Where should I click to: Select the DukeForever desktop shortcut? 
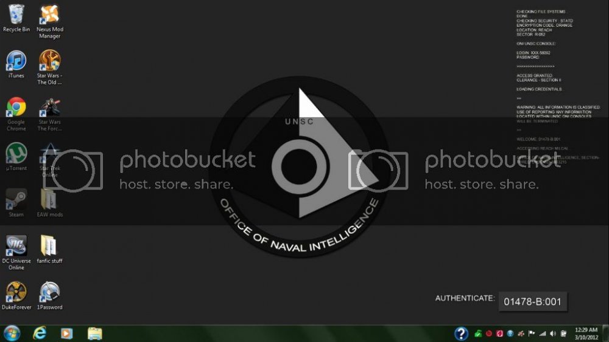coord(16,296)
